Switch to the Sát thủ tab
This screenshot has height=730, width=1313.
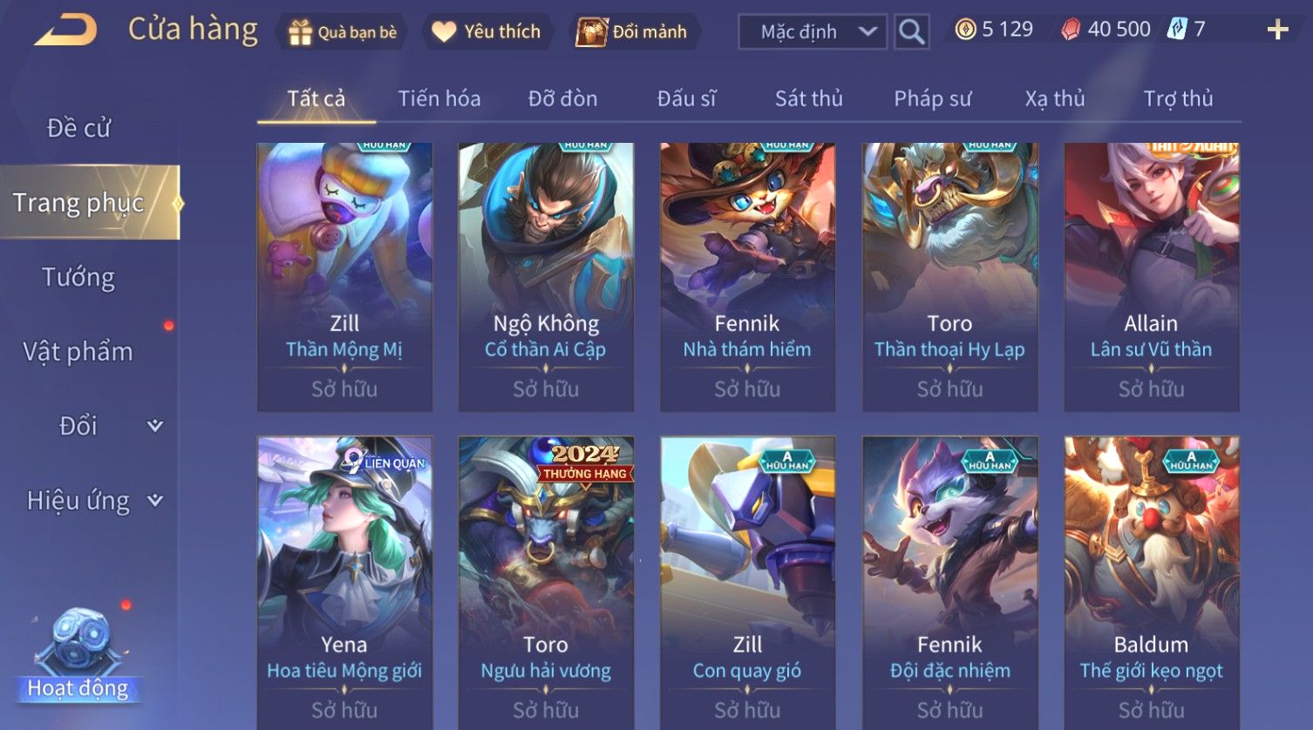tap(809, 98)
